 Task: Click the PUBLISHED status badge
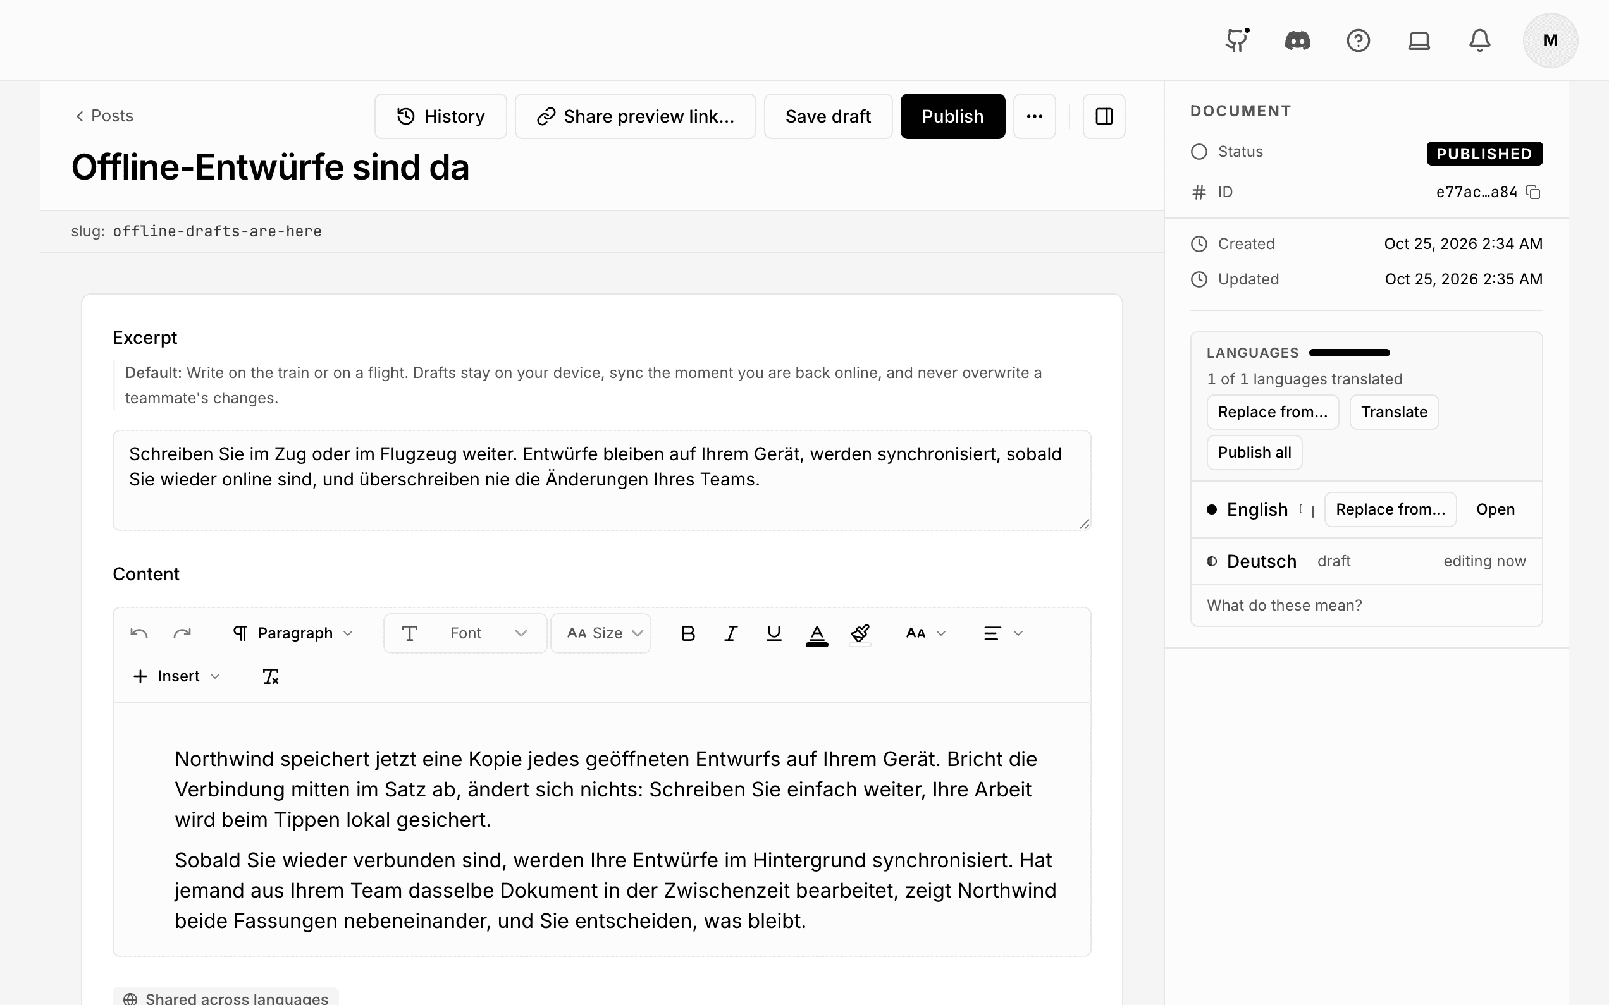1484,154
